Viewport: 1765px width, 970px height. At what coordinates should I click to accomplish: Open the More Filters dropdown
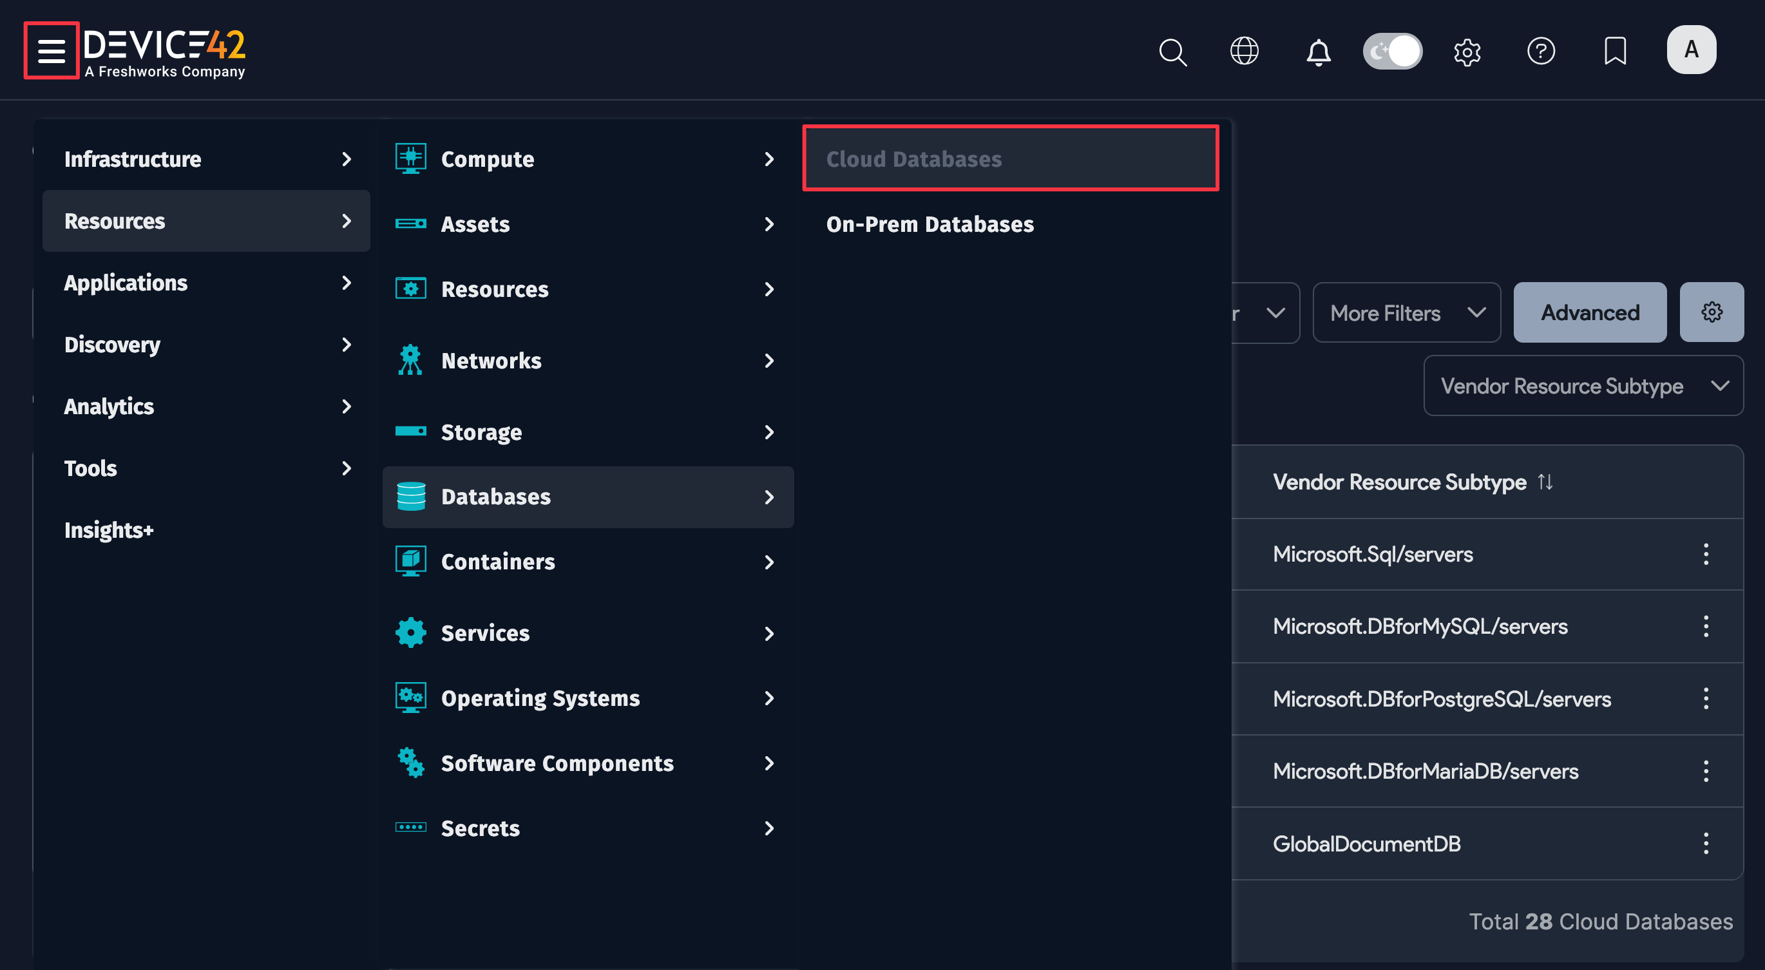(1406, 312)
